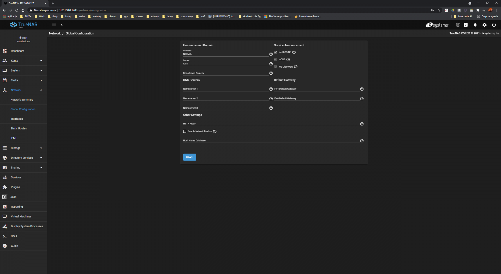The height and width of the screenshot is (274, 501).
Task: Open the Jails page
Action: pos(23,197)
